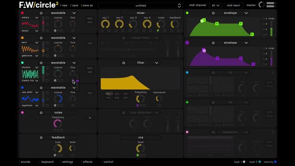Click the ankara waveform display of oscillator 1
This screenshot has height=166, width=295.
tap(30, 24)
